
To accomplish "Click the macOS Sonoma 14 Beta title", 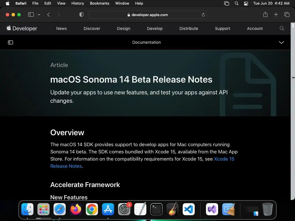I will coord(131,79).
